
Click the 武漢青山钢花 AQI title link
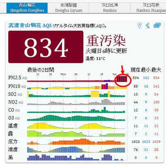[x=30, y=26]
